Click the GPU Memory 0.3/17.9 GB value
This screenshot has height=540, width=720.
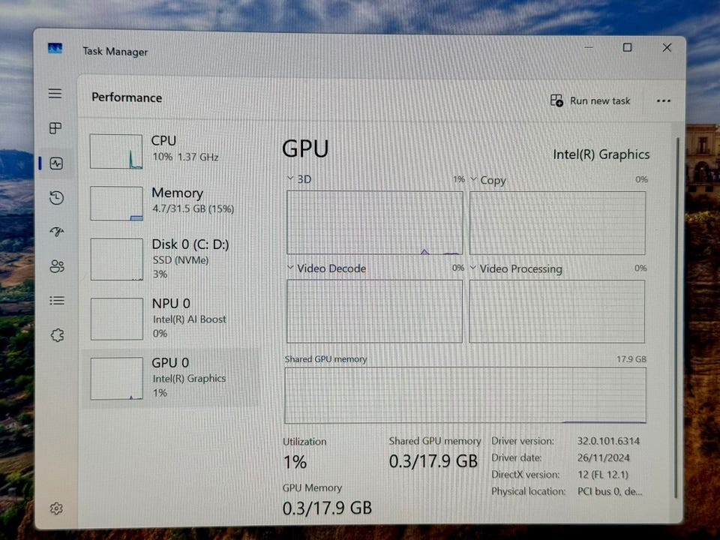click(x=327, y=508)
